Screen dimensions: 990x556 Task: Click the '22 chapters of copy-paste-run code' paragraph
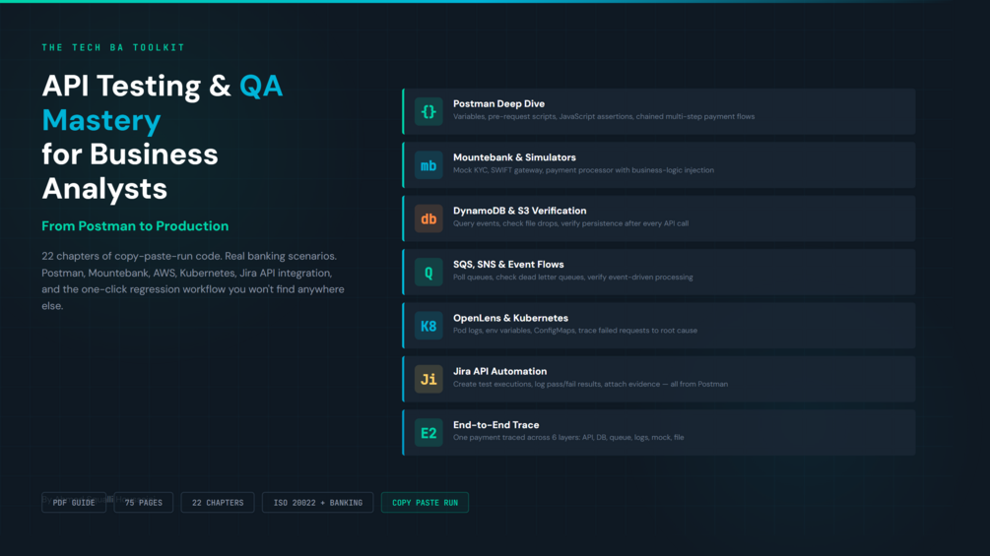point(193,280)
